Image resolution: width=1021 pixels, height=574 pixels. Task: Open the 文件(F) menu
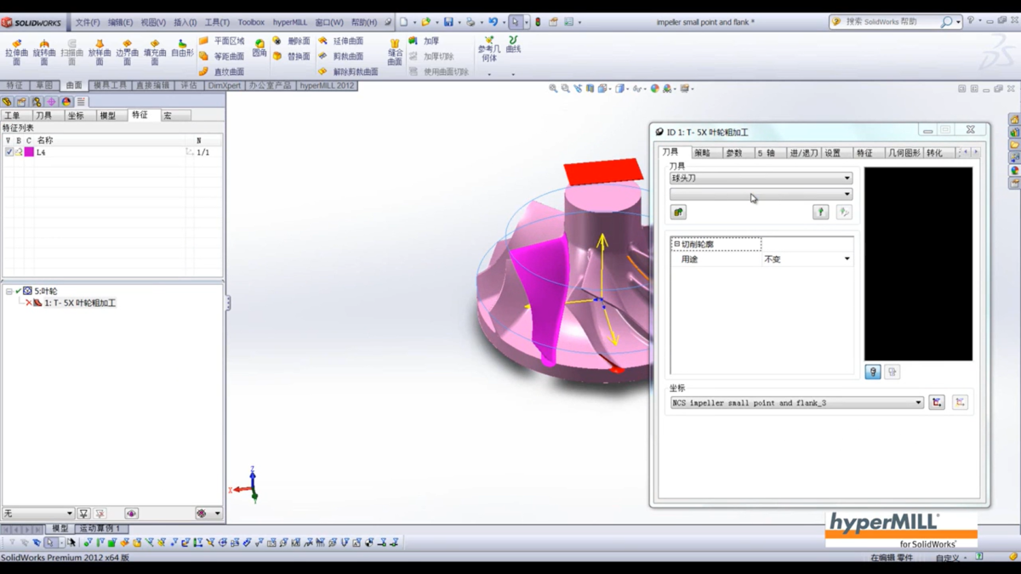click(88, 23)
